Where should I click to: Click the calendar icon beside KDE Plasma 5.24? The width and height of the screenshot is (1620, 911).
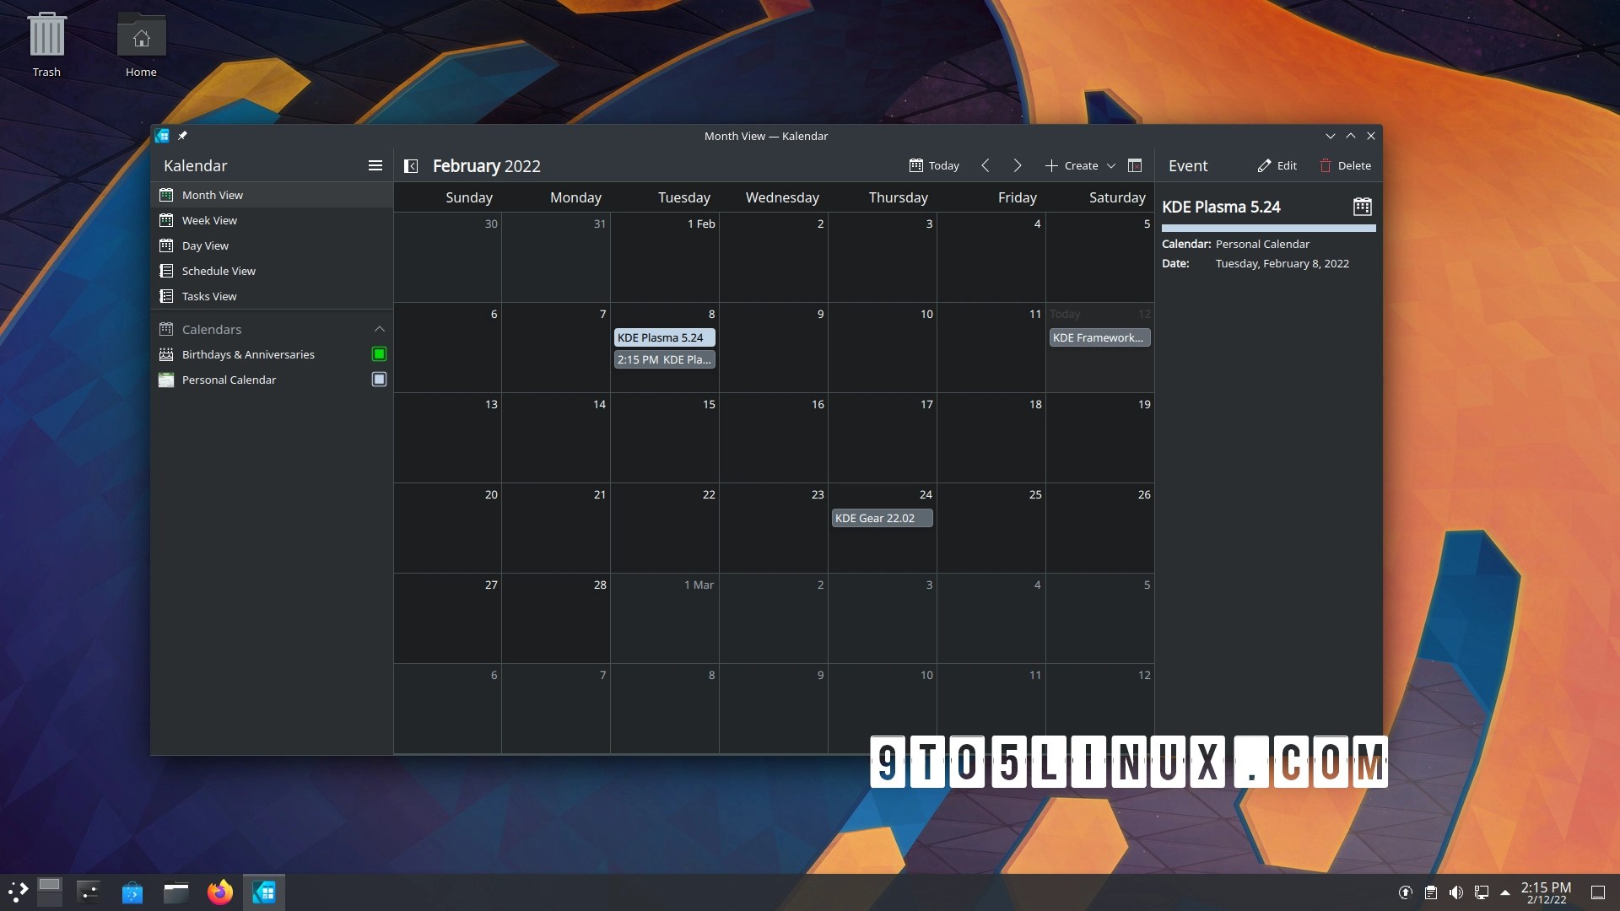pyautogui.click(x=1362, y=206)
